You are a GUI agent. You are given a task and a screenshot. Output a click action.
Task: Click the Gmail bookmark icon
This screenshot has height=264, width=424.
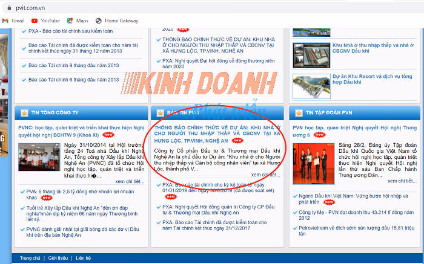tap(5, 21)
